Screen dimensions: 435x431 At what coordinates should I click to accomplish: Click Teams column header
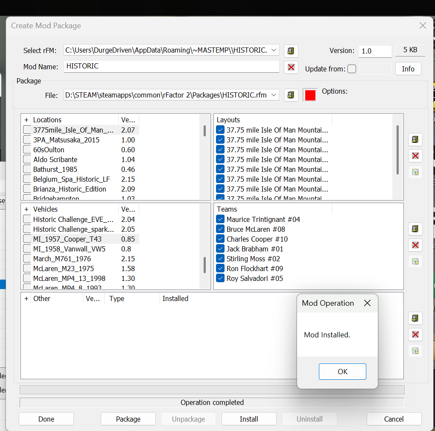point(273,209)
